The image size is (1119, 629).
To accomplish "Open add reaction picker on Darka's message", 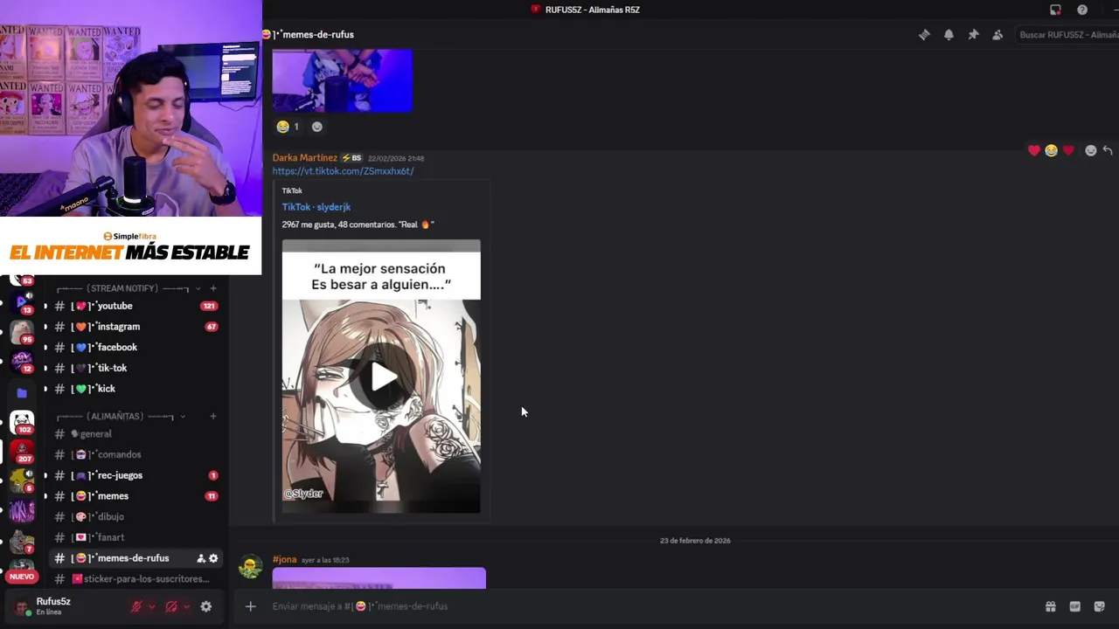I will coord(1090,150).
